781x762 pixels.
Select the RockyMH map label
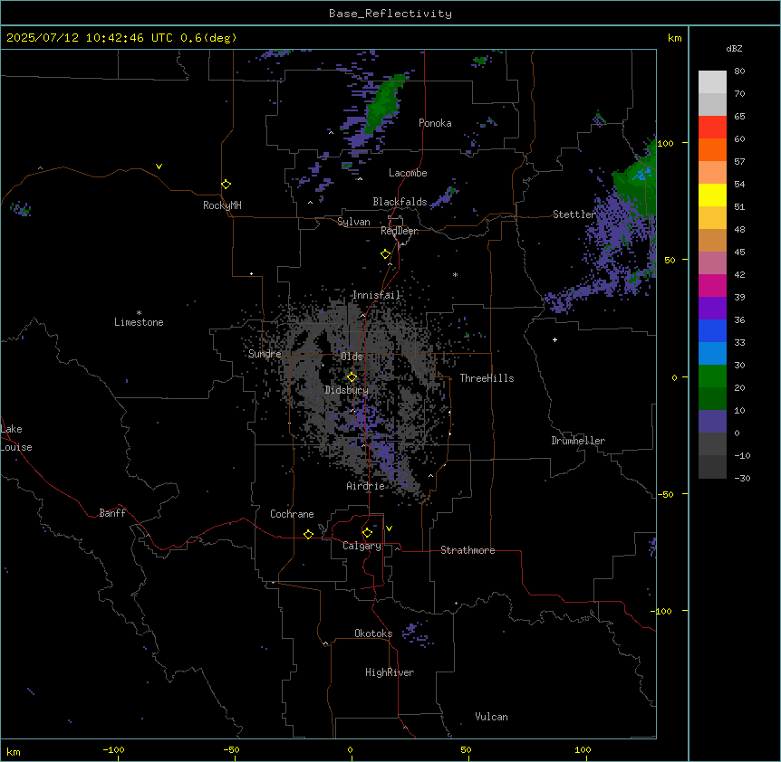tap(222, 205)
